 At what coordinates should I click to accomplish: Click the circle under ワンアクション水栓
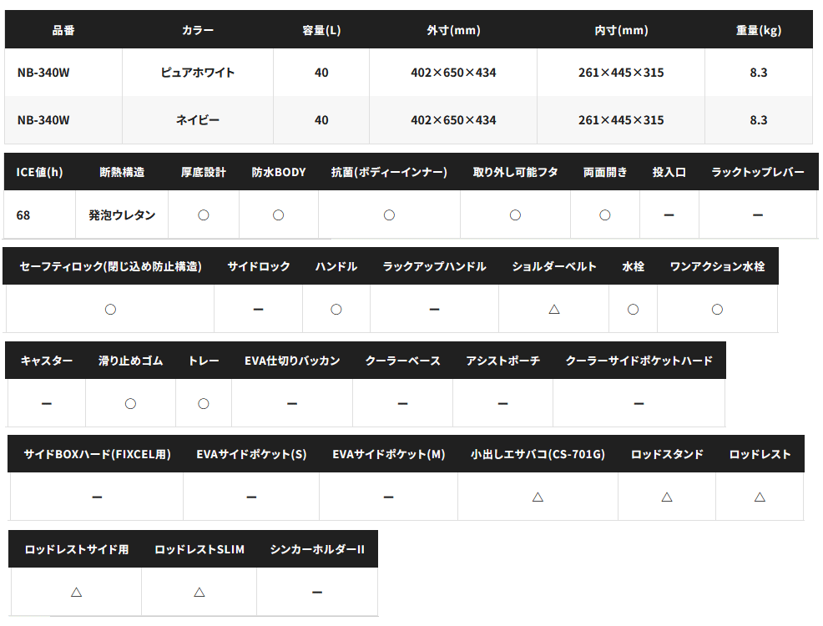pyautogui.click(x=718, y=310)
